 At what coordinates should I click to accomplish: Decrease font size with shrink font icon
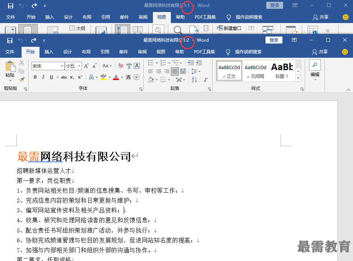point(94,66)
